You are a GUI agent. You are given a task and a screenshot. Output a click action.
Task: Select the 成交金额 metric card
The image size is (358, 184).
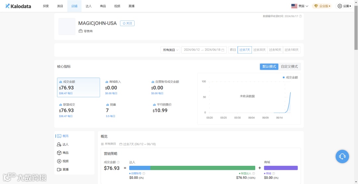click(x=79, y=88)
